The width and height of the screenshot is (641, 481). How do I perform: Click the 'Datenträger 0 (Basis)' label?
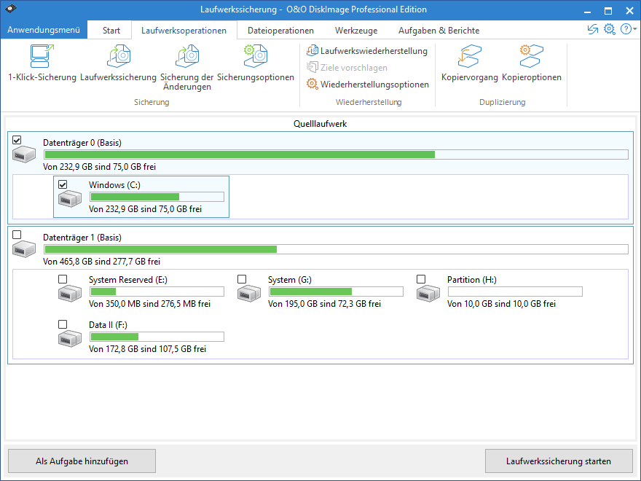point(82,142)
